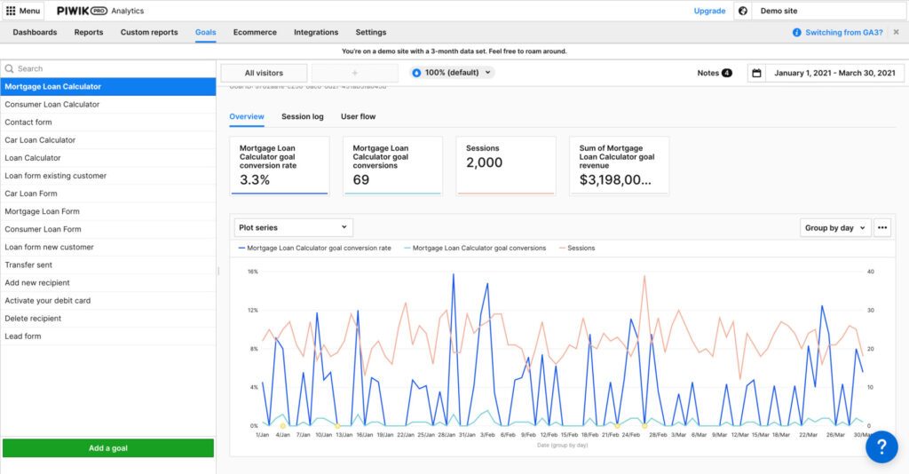Screen dimensions: 909x474
Task: Expand the 100% (default) sampling dropdown
Action: coord(453,73)
